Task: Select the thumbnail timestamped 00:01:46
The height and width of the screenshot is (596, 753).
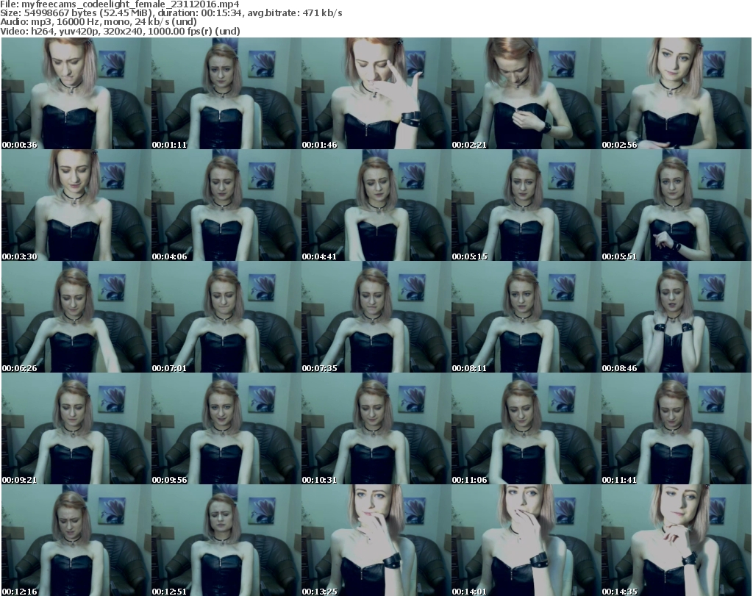Action: [x=376, y=93]
